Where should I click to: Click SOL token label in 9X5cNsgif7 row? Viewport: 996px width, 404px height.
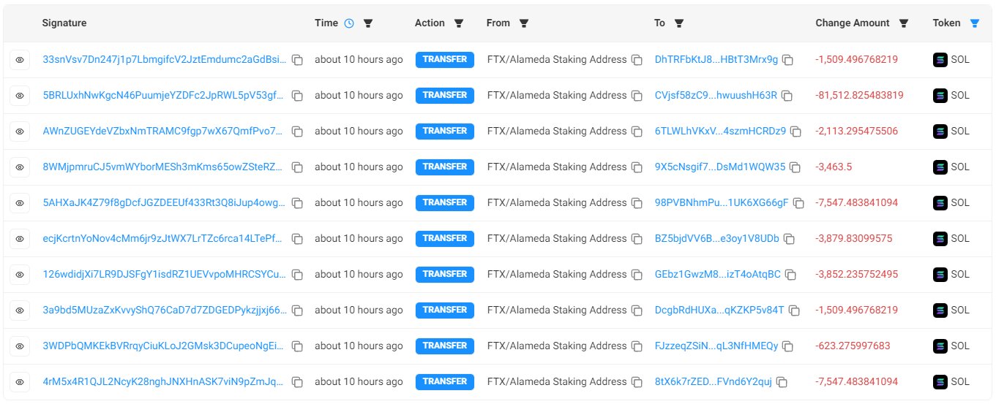(960, 167)
